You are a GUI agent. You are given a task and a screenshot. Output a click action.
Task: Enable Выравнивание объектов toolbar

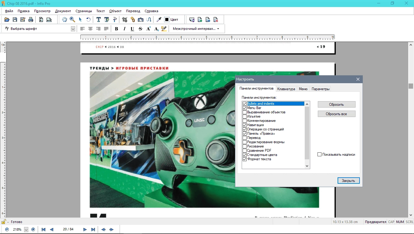(x=244, y=112)
